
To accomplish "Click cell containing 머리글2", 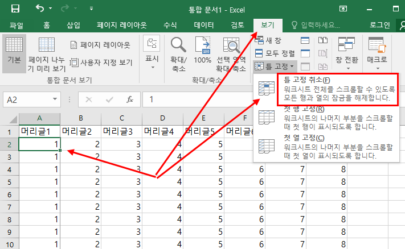I will [x=80, y=132].
